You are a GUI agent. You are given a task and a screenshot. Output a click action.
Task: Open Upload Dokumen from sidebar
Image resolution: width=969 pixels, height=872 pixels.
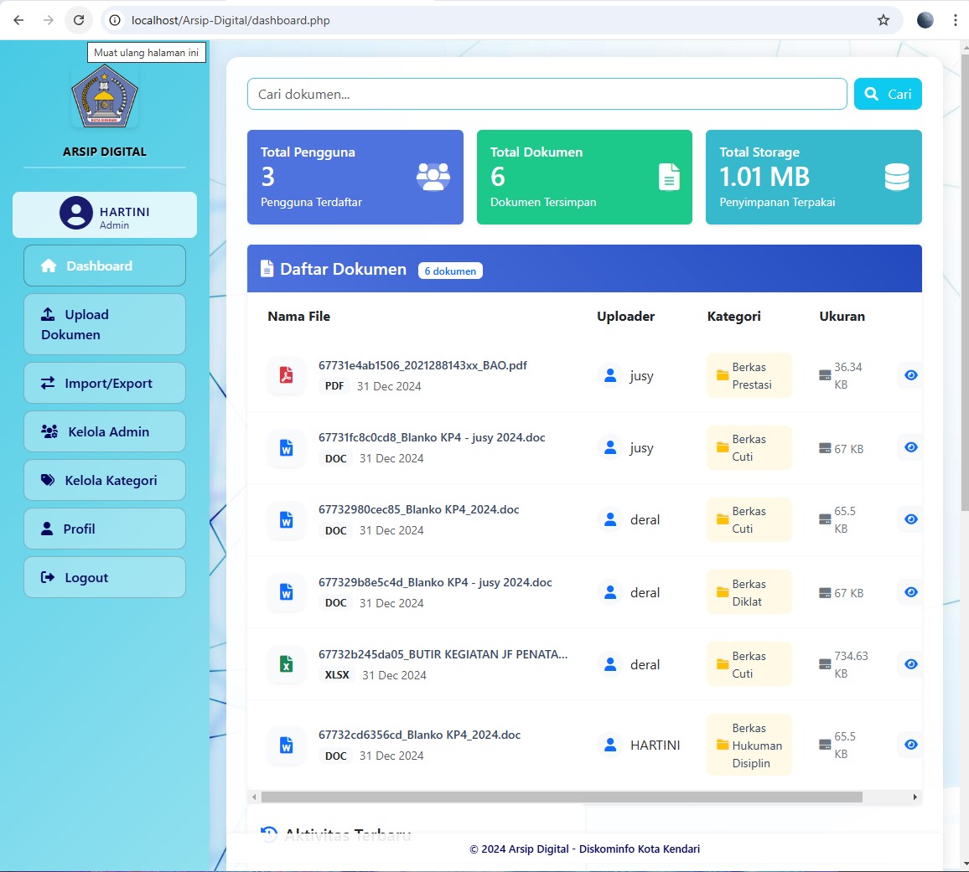tap(105, 324)
